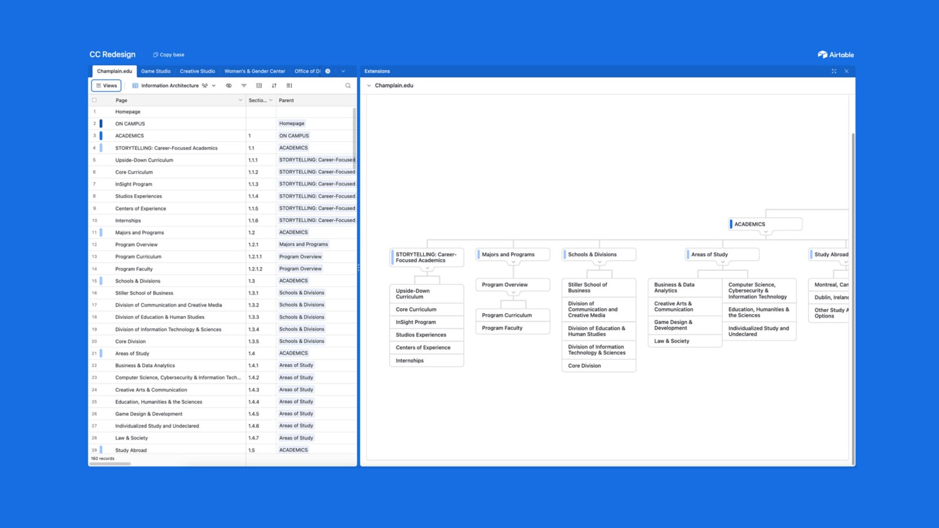This screenshot has width=939, height=528.
Task: Select the checkbox in the table header row
Action: click(94, 100)
